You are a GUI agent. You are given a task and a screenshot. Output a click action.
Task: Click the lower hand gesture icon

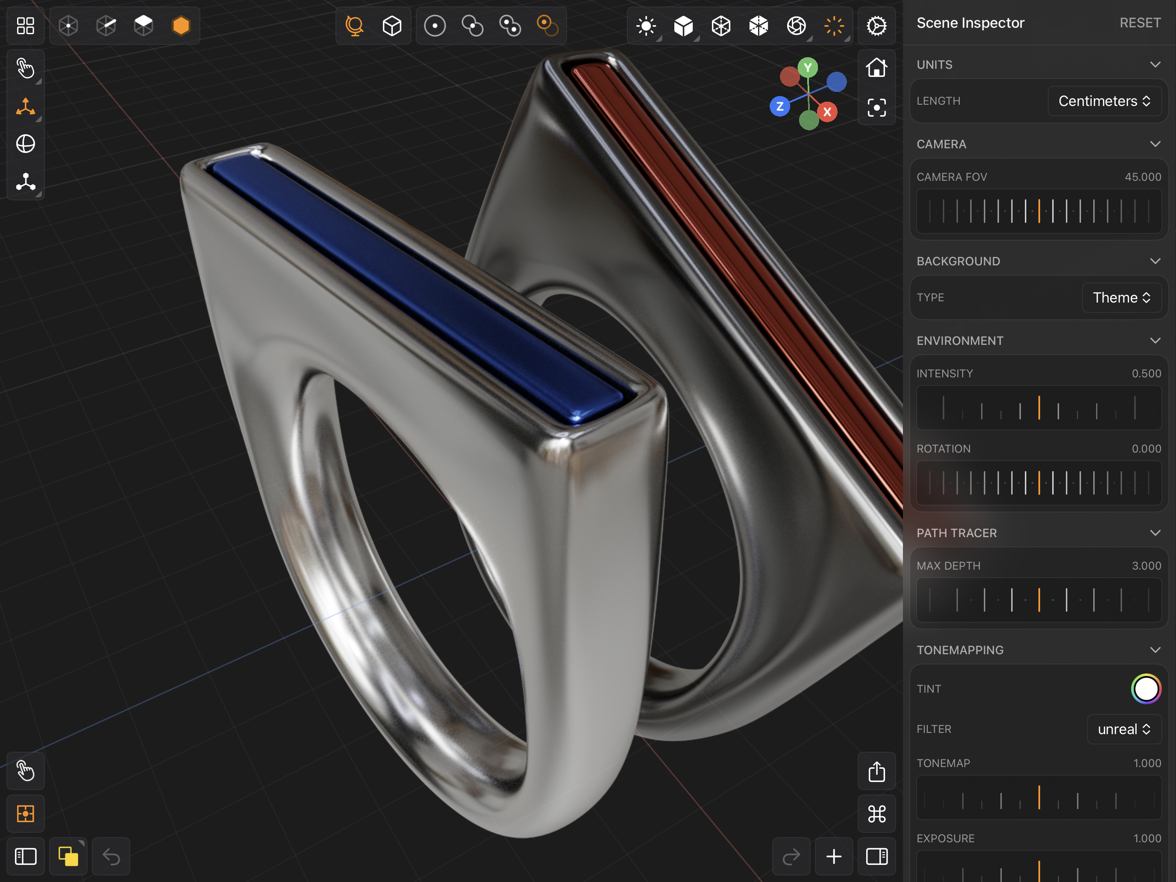[x=26, y=771]
